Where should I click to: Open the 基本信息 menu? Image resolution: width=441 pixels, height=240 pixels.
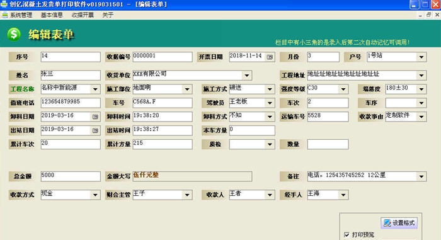[52, 15]
